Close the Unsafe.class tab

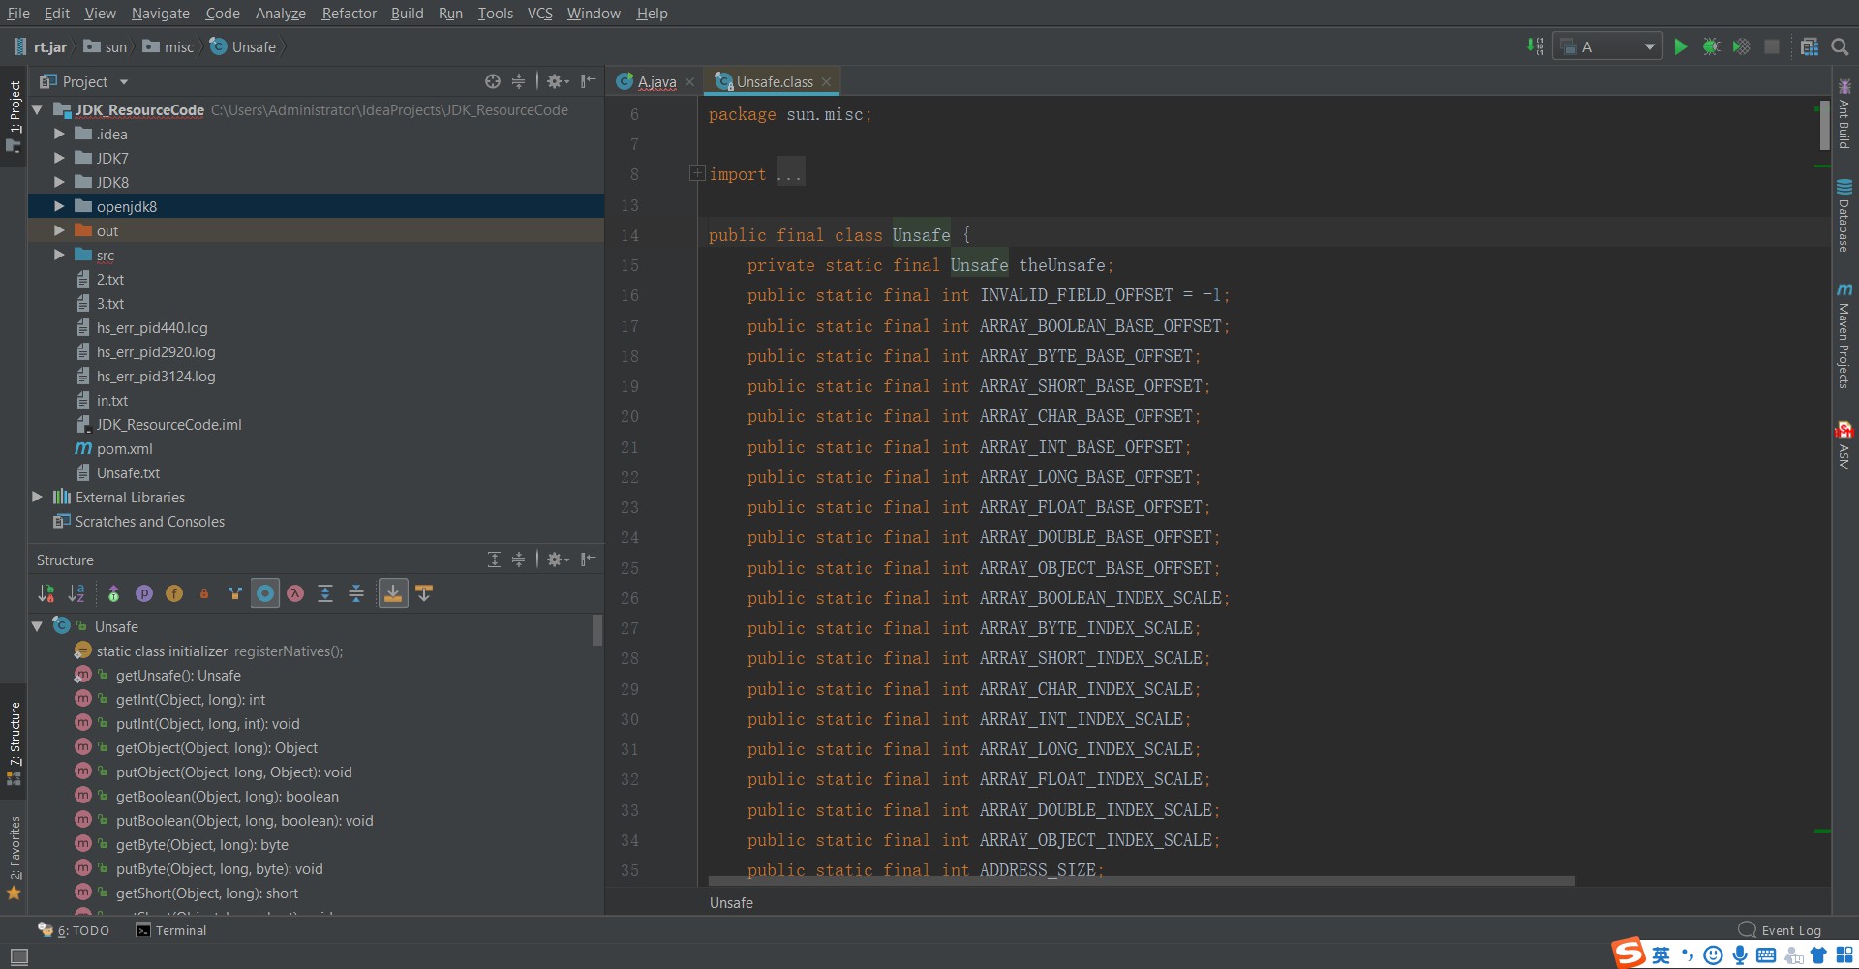(826, 82)
